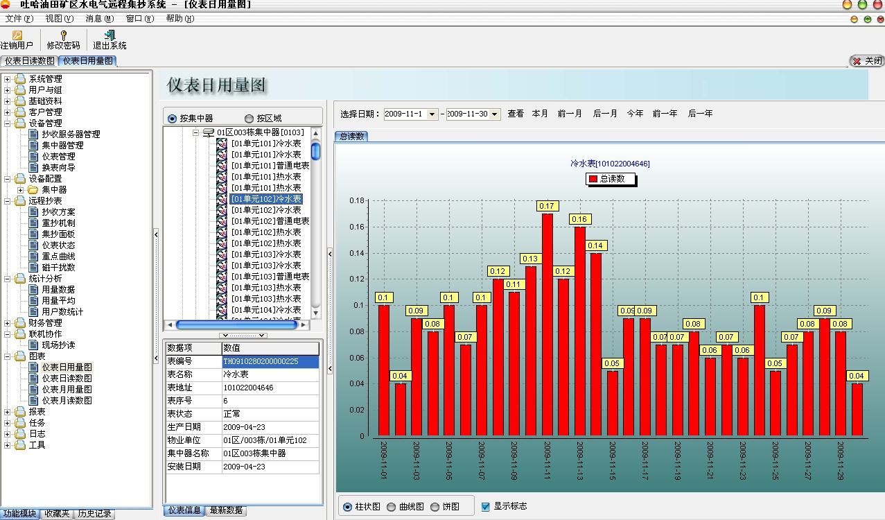Select the 按区域 radio button
The width and height of the screenshot is (885, 520).
tap(249, 119)
